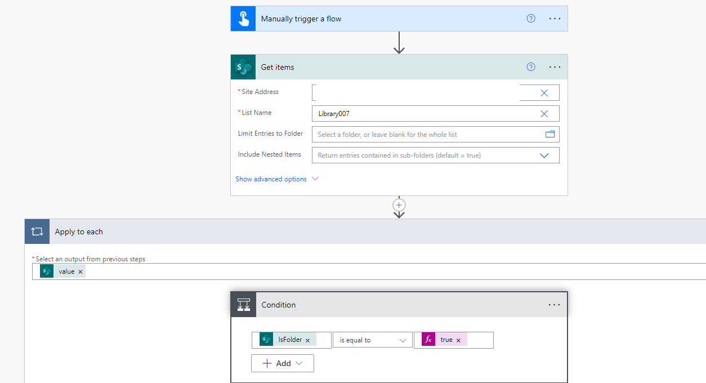The image size is (706, 383).
Task: Click the 'Condition' card title
Action: 279,305
